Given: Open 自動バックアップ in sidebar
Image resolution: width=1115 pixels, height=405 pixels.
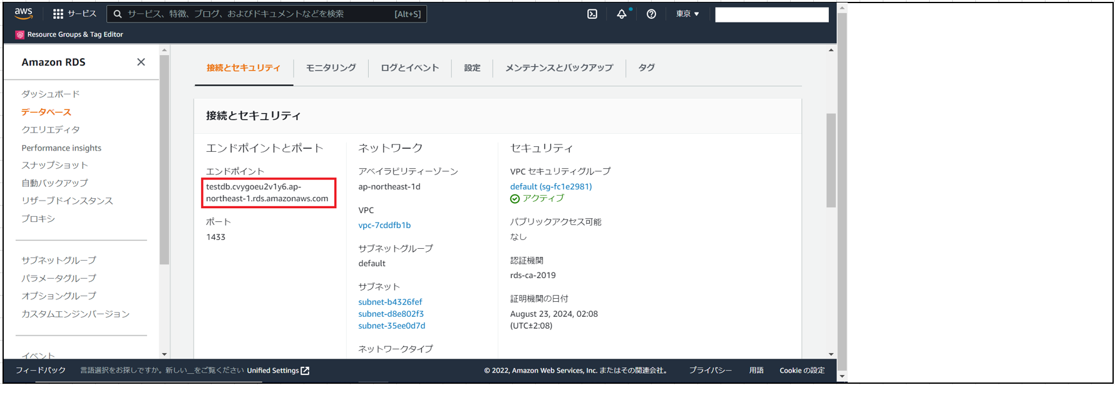Looking at the screenshot, I should [55, 183].
